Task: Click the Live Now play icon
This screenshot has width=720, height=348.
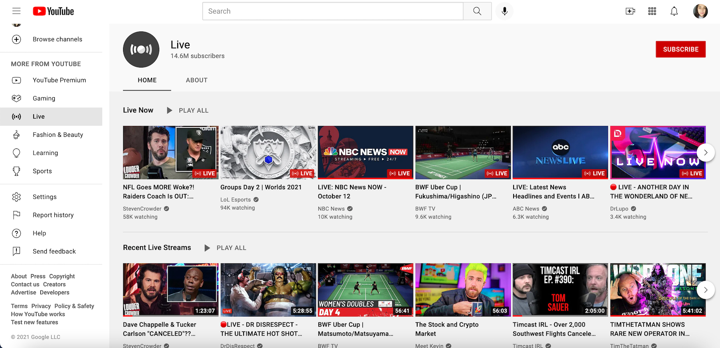Action: (x=170, y=110)
